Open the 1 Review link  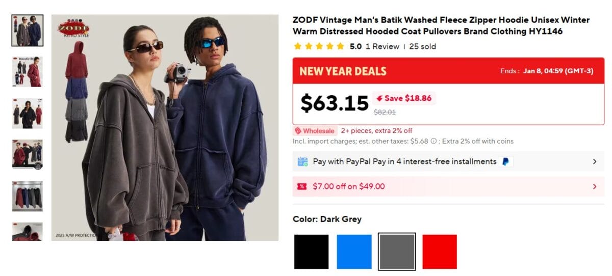point(382,46)
